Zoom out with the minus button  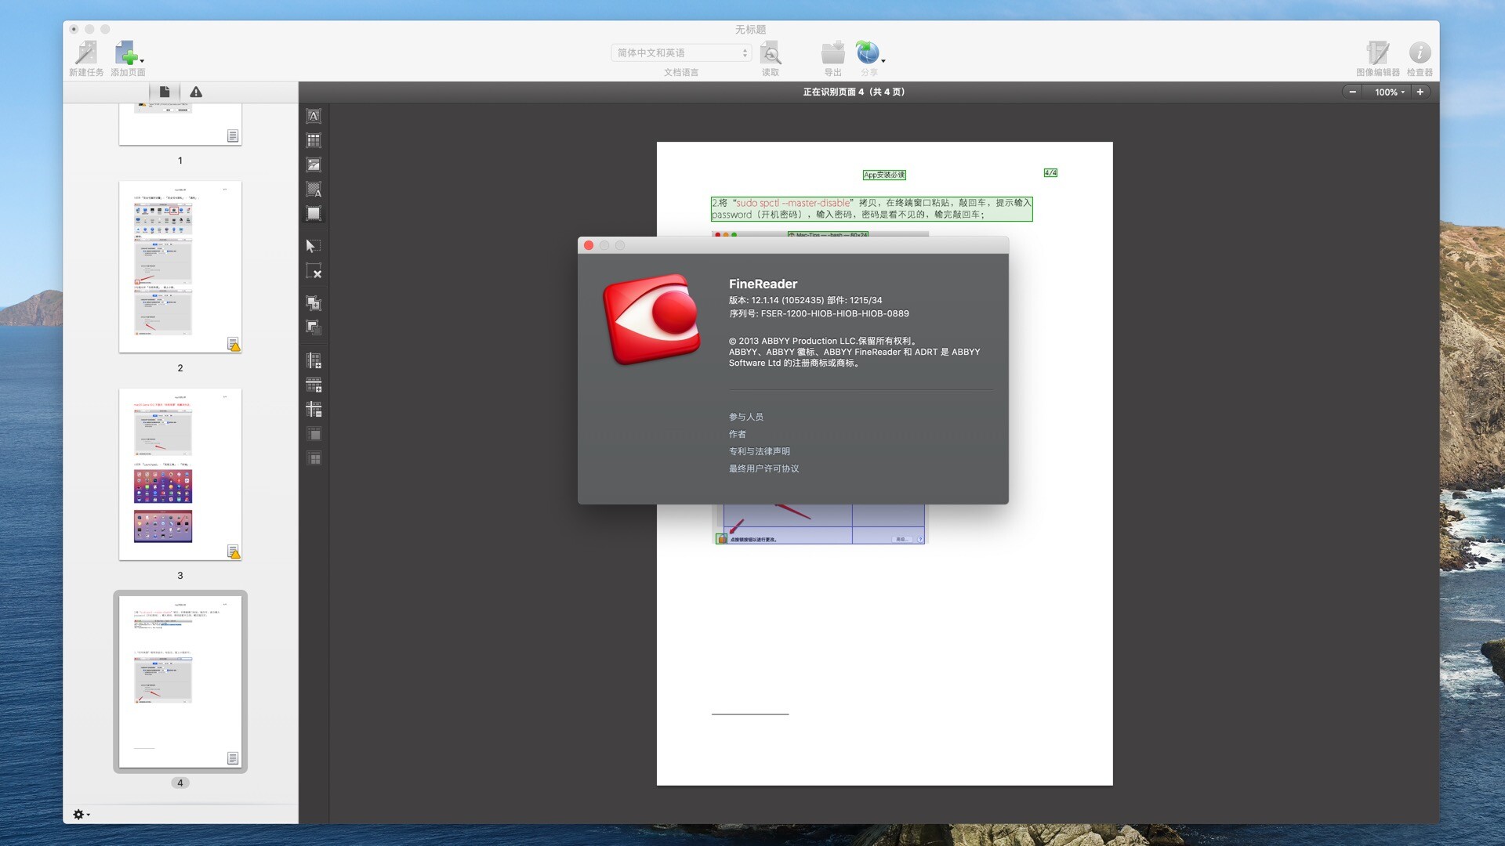pos(1352,92)
